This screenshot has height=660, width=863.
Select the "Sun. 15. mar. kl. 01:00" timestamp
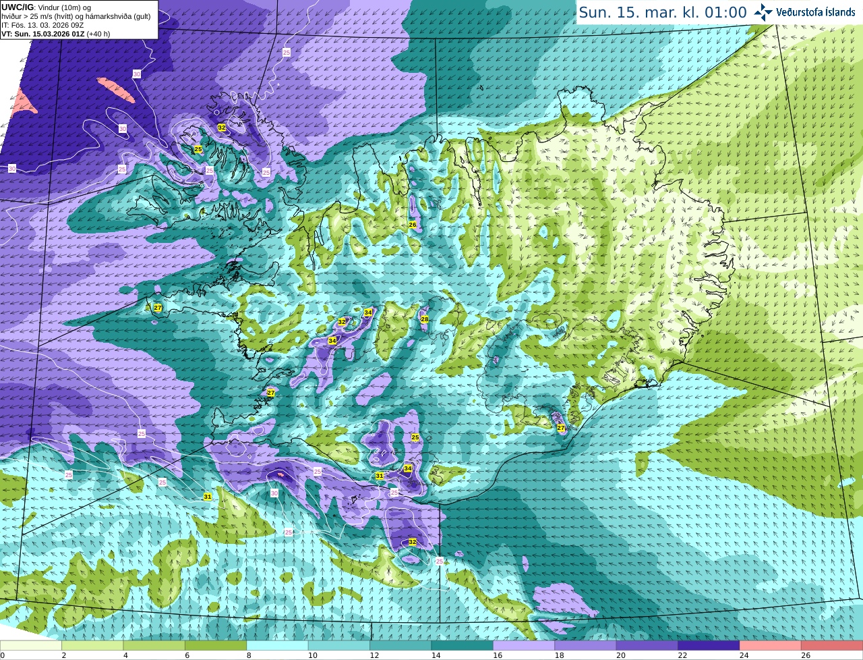[x=663, y=12]
